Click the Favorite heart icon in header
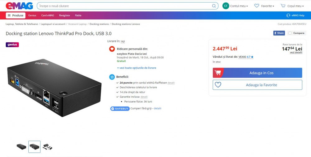 click(257, 6)
